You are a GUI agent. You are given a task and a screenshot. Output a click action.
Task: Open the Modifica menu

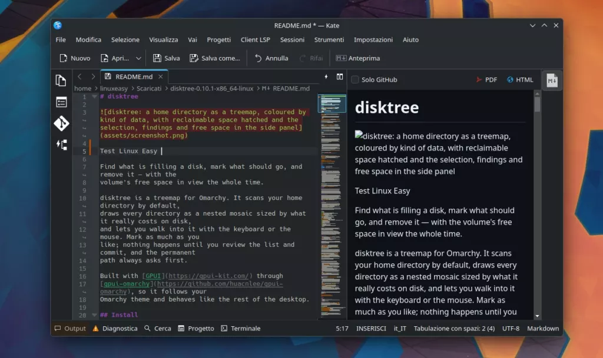pos(88,40)
